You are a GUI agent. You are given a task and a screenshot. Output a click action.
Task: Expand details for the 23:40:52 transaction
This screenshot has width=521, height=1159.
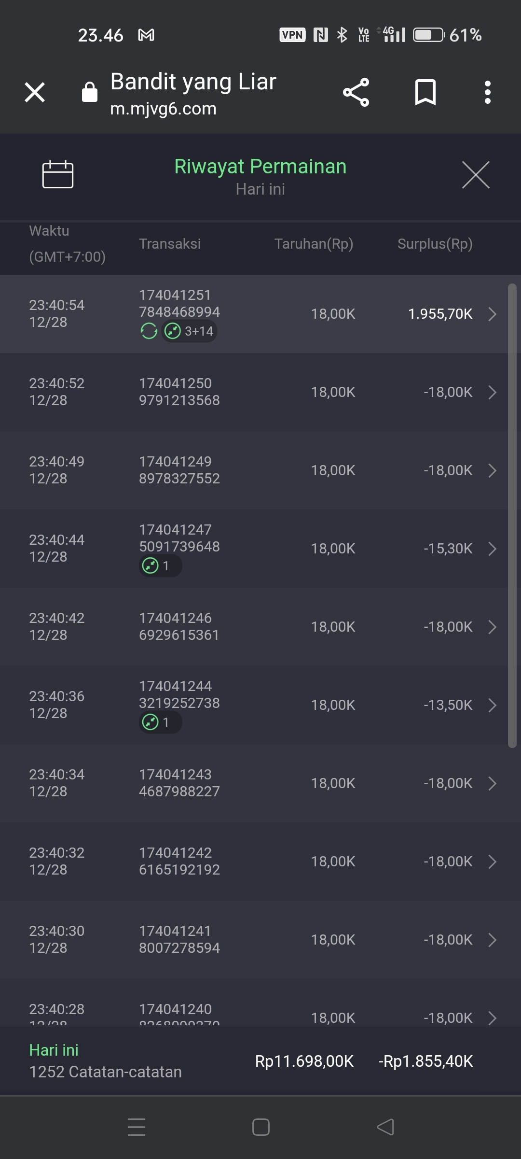[x=492, y=392]
